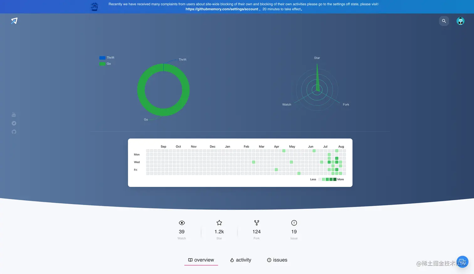
Task: Click the eye icon above 39 Watch
Action: (182, 223)
